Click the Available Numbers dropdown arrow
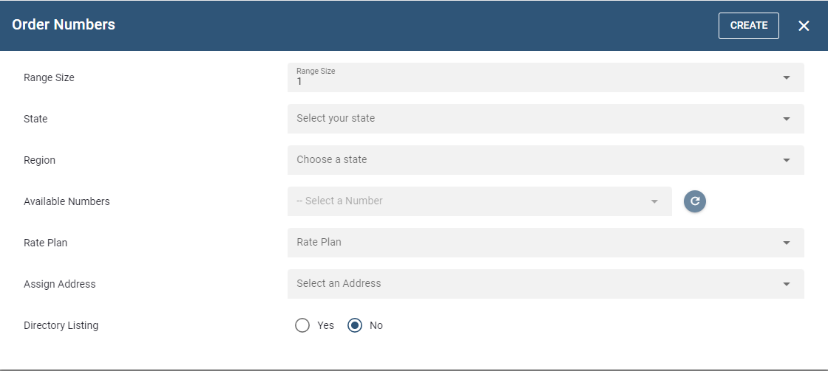This screenshot has height=371, width=828. coord(654,201)
